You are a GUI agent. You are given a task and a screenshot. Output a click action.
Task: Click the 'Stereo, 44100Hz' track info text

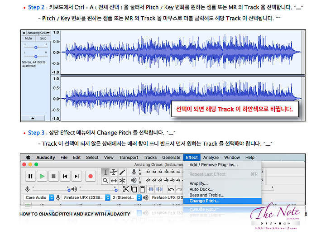click(x=34, y=62)
